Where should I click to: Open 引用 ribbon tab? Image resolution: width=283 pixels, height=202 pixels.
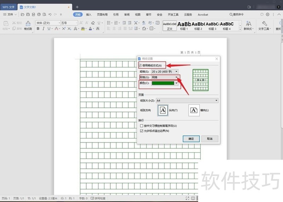pos(116,15)
